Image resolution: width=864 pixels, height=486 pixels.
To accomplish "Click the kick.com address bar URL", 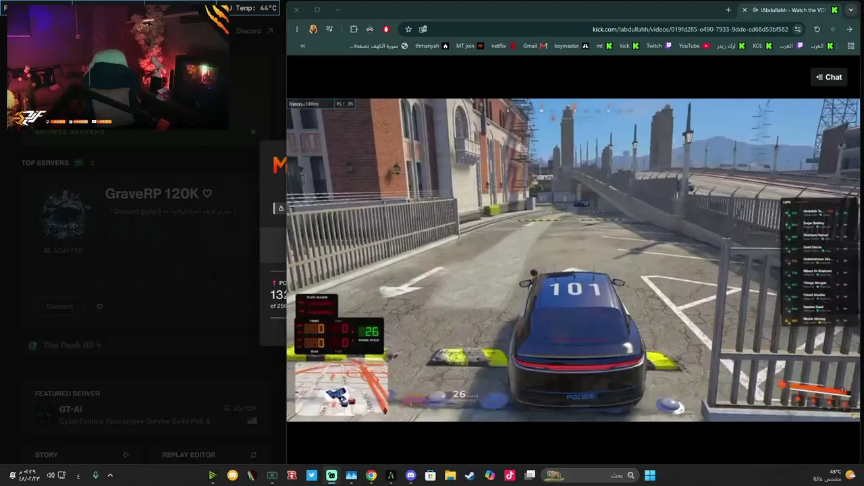I will click(x=690, y=29).
